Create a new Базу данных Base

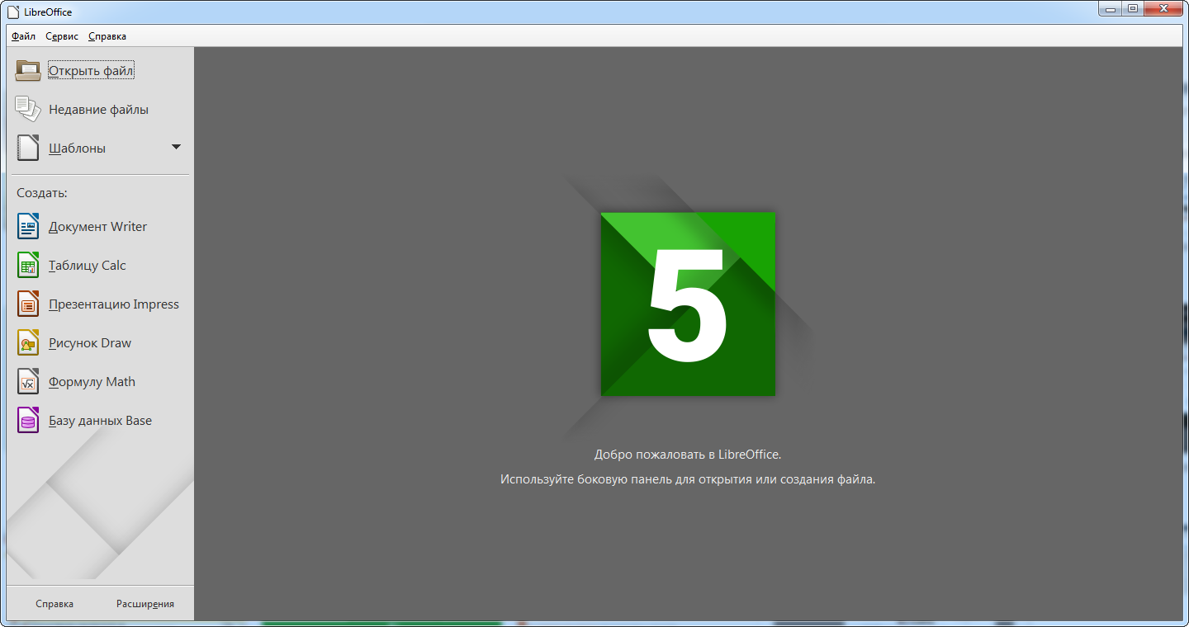click(x=100, y=421)
